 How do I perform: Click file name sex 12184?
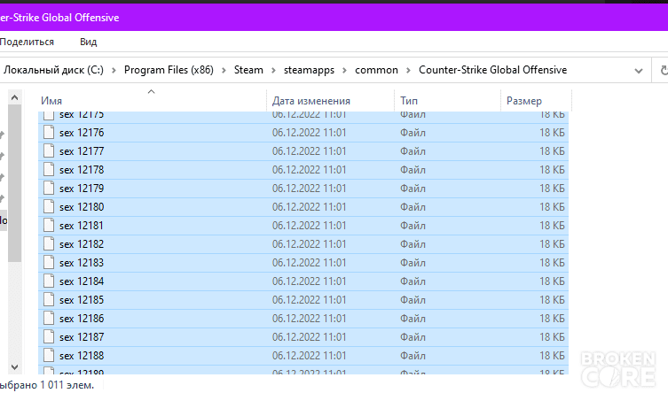(82, 281)
